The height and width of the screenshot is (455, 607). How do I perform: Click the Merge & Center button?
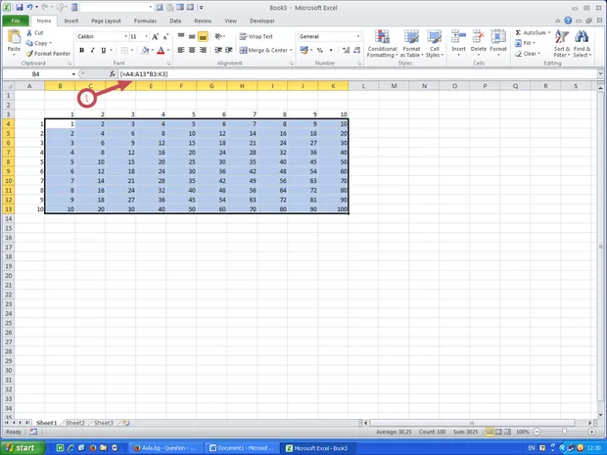coord(264,50)
